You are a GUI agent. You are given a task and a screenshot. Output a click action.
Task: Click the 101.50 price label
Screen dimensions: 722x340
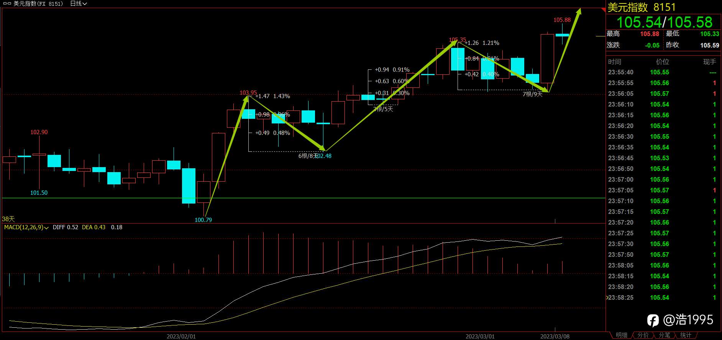pyautogui.click(x=39, y=193)
